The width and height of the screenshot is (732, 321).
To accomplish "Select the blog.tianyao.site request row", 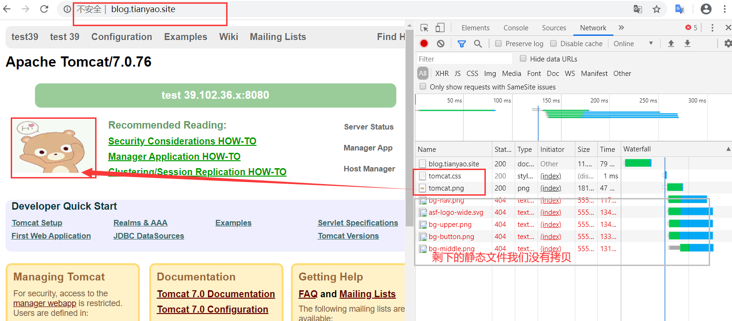I will coord(573,164).
